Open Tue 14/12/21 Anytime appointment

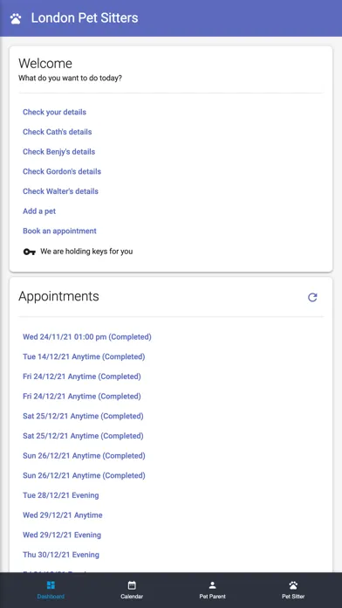pos(84,356)
